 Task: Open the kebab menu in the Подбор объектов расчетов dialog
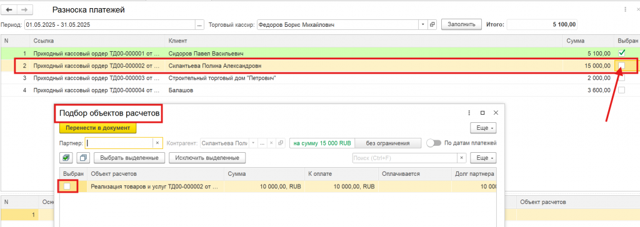(469, 113)
